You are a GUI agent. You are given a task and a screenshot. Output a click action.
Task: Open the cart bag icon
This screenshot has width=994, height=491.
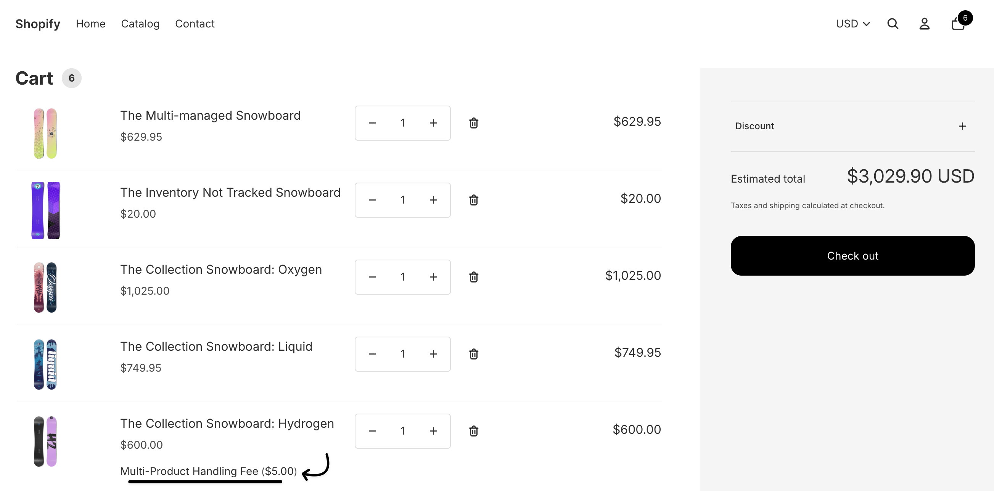[x=958, y=24]
